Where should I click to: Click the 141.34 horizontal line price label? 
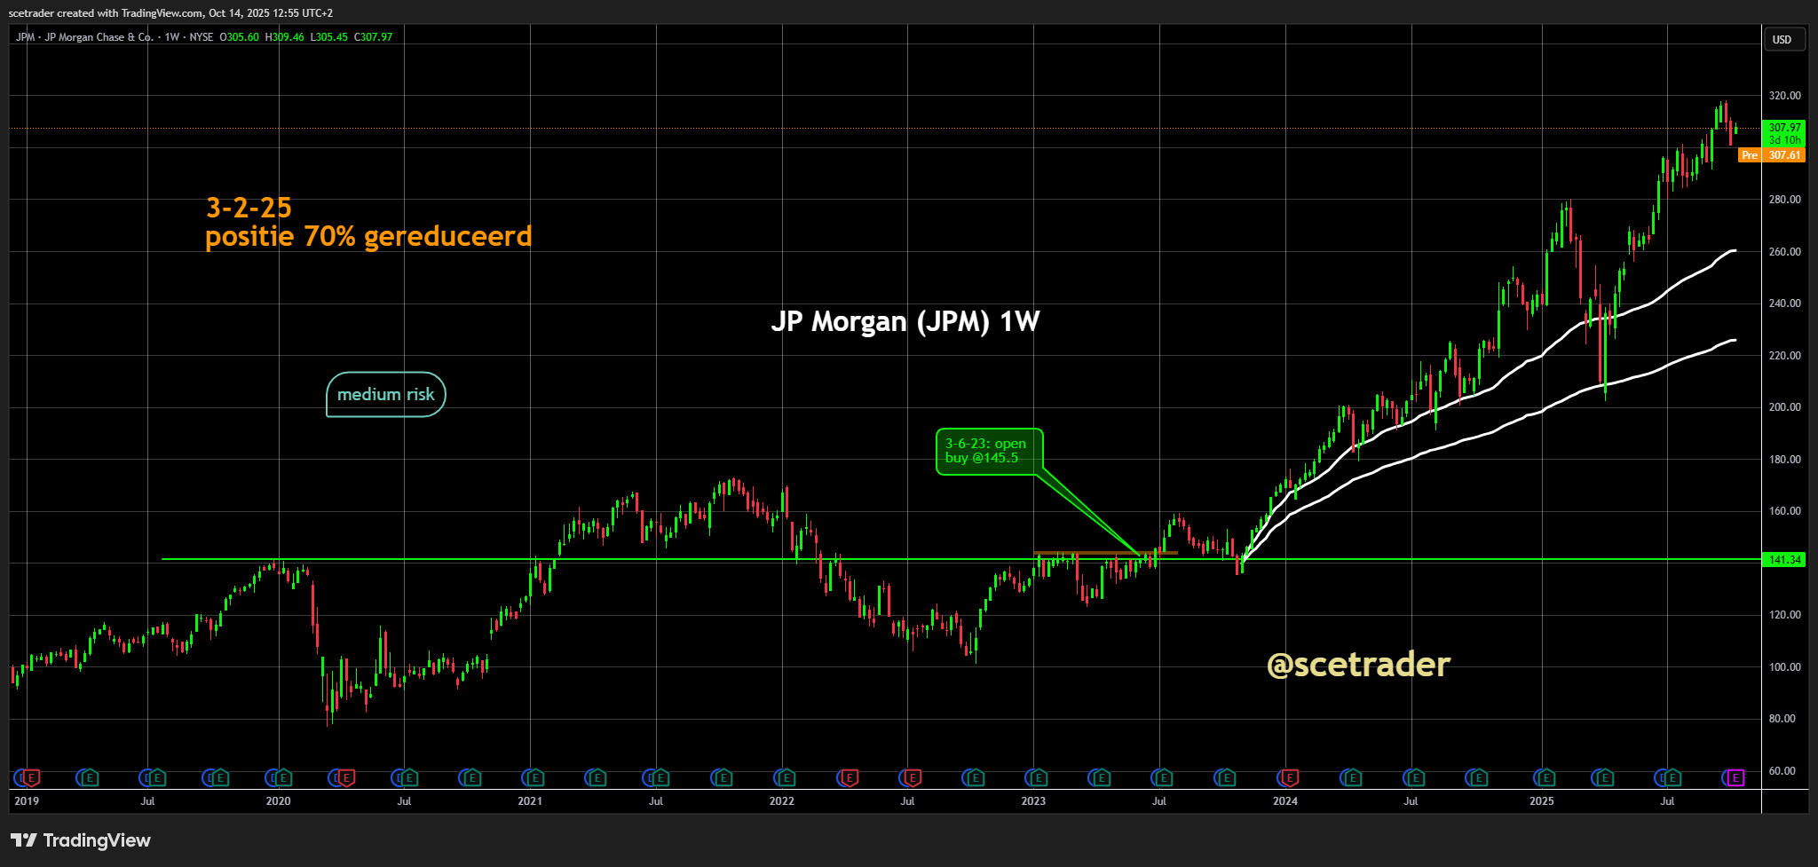click(x=1784, y=560)
